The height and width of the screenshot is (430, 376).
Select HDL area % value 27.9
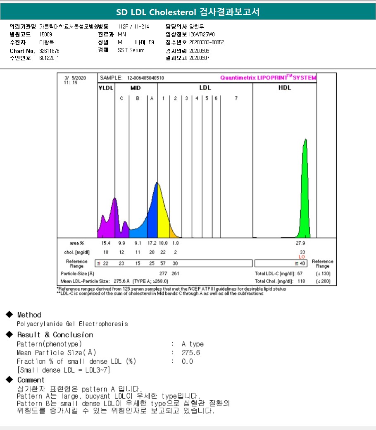point(300,243)
